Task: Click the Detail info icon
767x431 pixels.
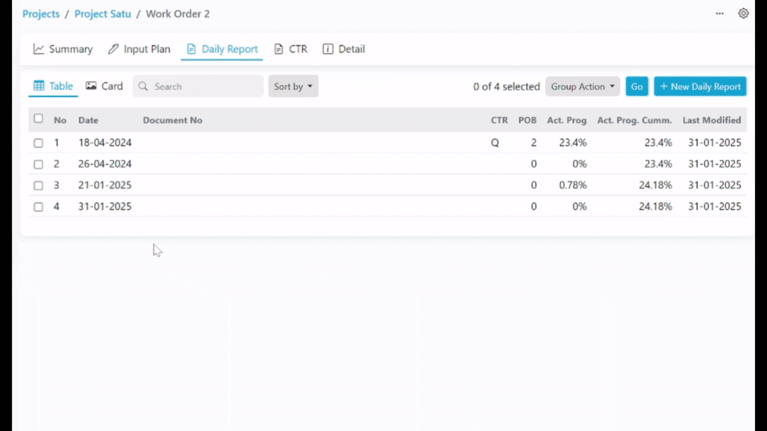Action: [328, 49]
